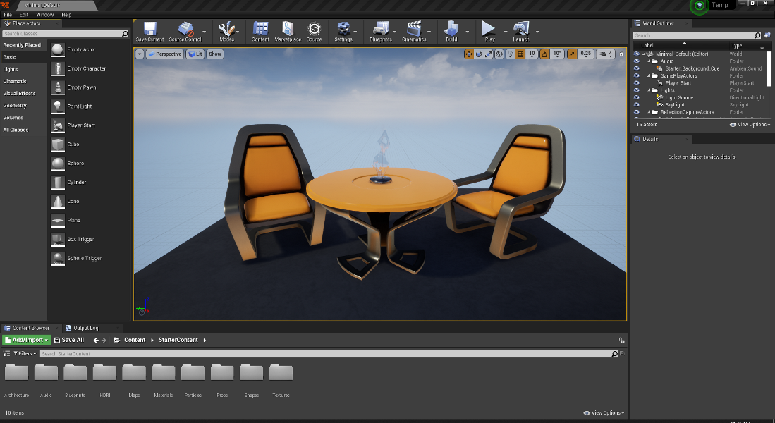Click the Save Current toolbar icon
The width and height of the screenshot is (775, 423).
tap(149, 29)
